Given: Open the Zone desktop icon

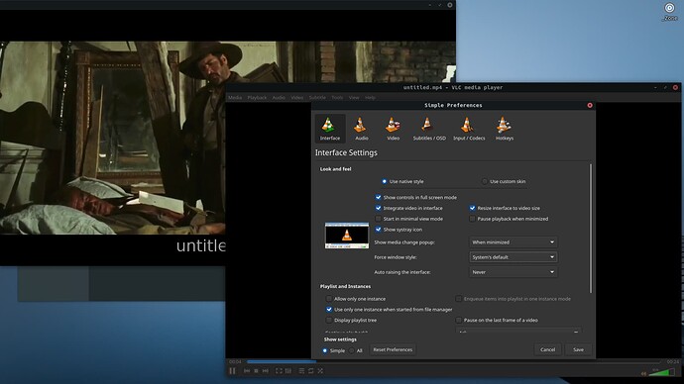Looking at the screenshot, I should pyautogui.click(x=669, y=12).
